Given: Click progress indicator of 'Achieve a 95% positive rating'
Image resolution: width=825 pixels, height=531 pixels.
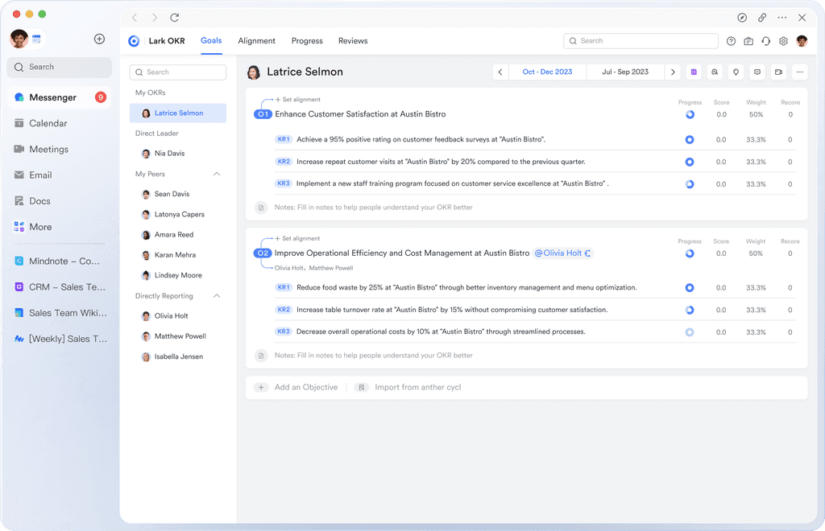Looking at the screenshot, I should [x=690, y=140].
